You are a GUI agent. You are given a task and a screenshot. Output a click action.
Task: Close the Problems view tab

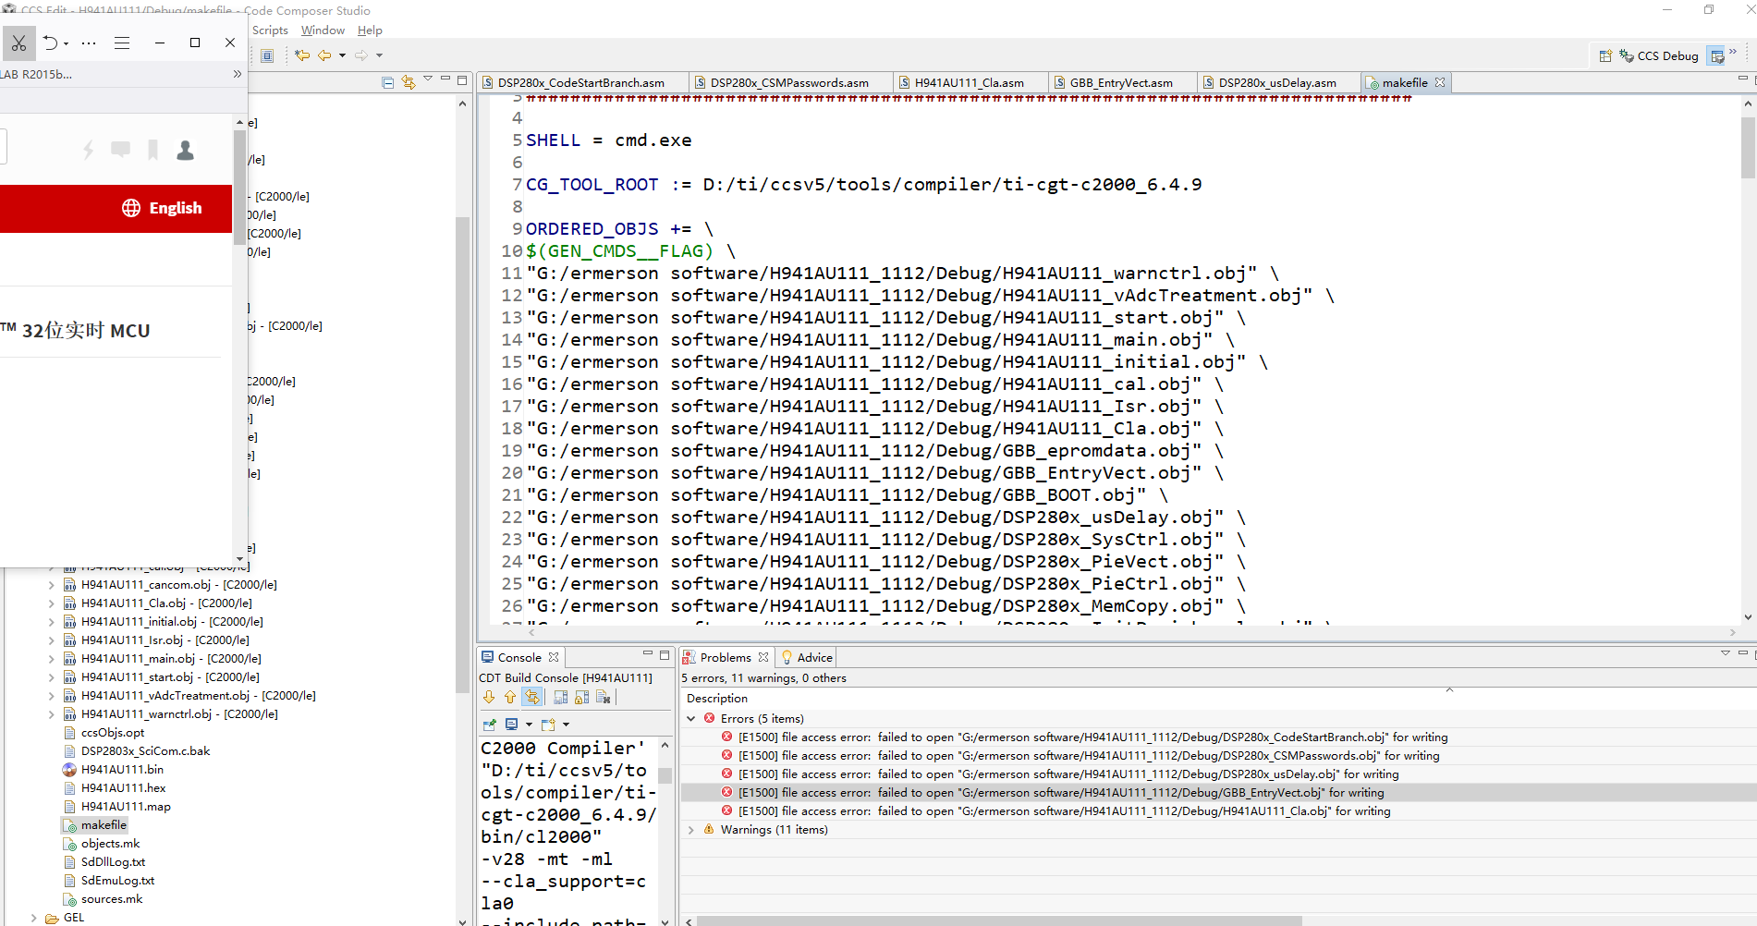tap(763, 657)
